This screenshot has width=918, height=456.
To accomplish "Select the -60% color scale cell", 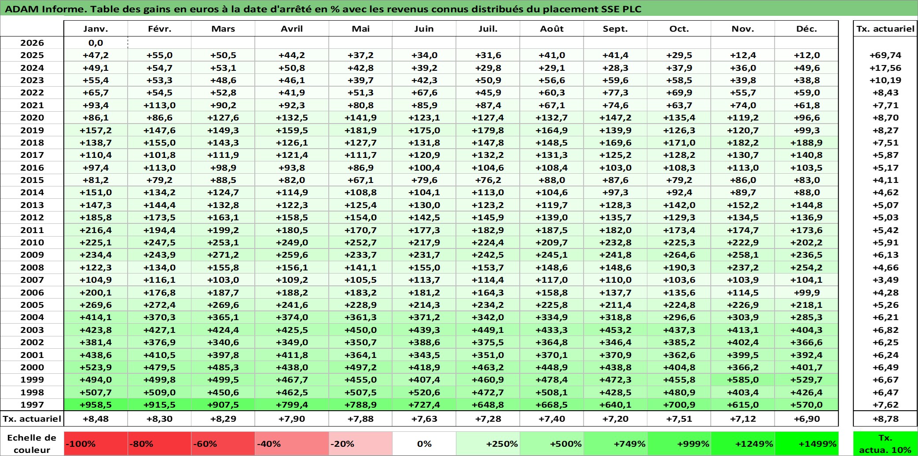I will pos(223,444).
